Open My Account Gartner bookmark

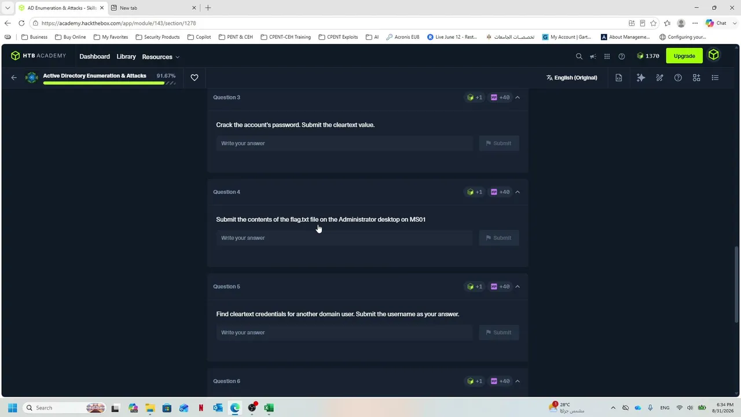tap(567, 37)
